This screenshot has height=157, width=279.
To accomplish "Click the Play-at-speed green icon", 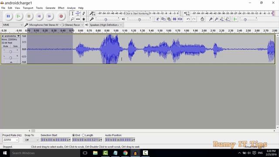I will coord(235,19).
